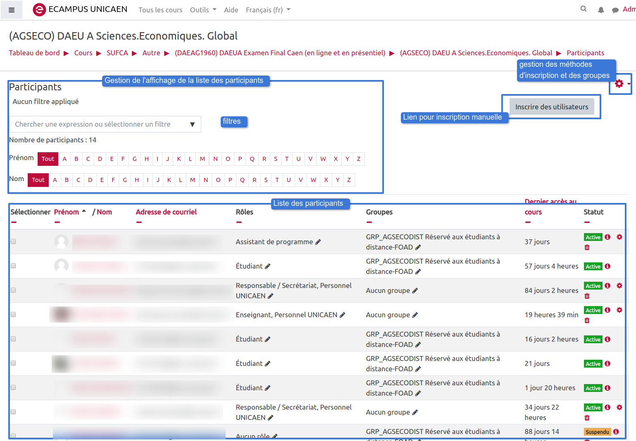Open the hamburger side menu

[x=12, y=10]
